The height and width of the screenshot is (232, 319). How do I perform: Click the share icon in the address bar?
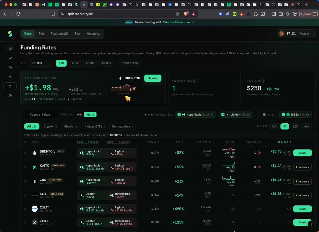[x=177, y=14]
